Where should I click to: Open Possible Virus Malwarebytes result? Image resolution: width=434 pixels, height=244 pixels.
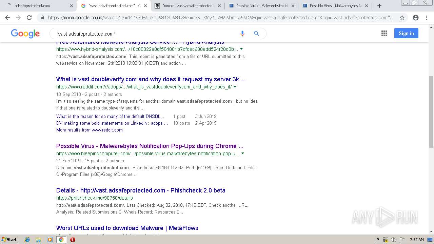(x=150, y=146)
